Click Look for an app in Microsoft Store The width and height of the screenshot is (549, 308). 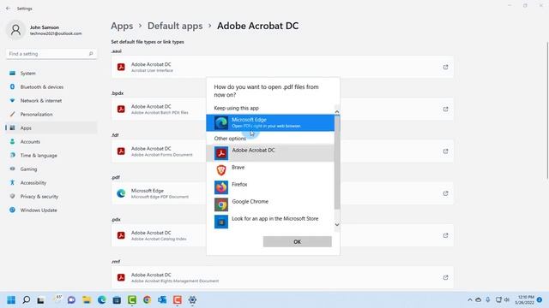[270, 222]
